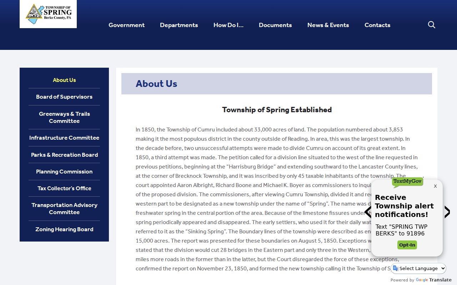The width and height of the screenshot is (457, 285).
Task: Click the right arrow on alert widget
Action: click(x=447, y=212)
